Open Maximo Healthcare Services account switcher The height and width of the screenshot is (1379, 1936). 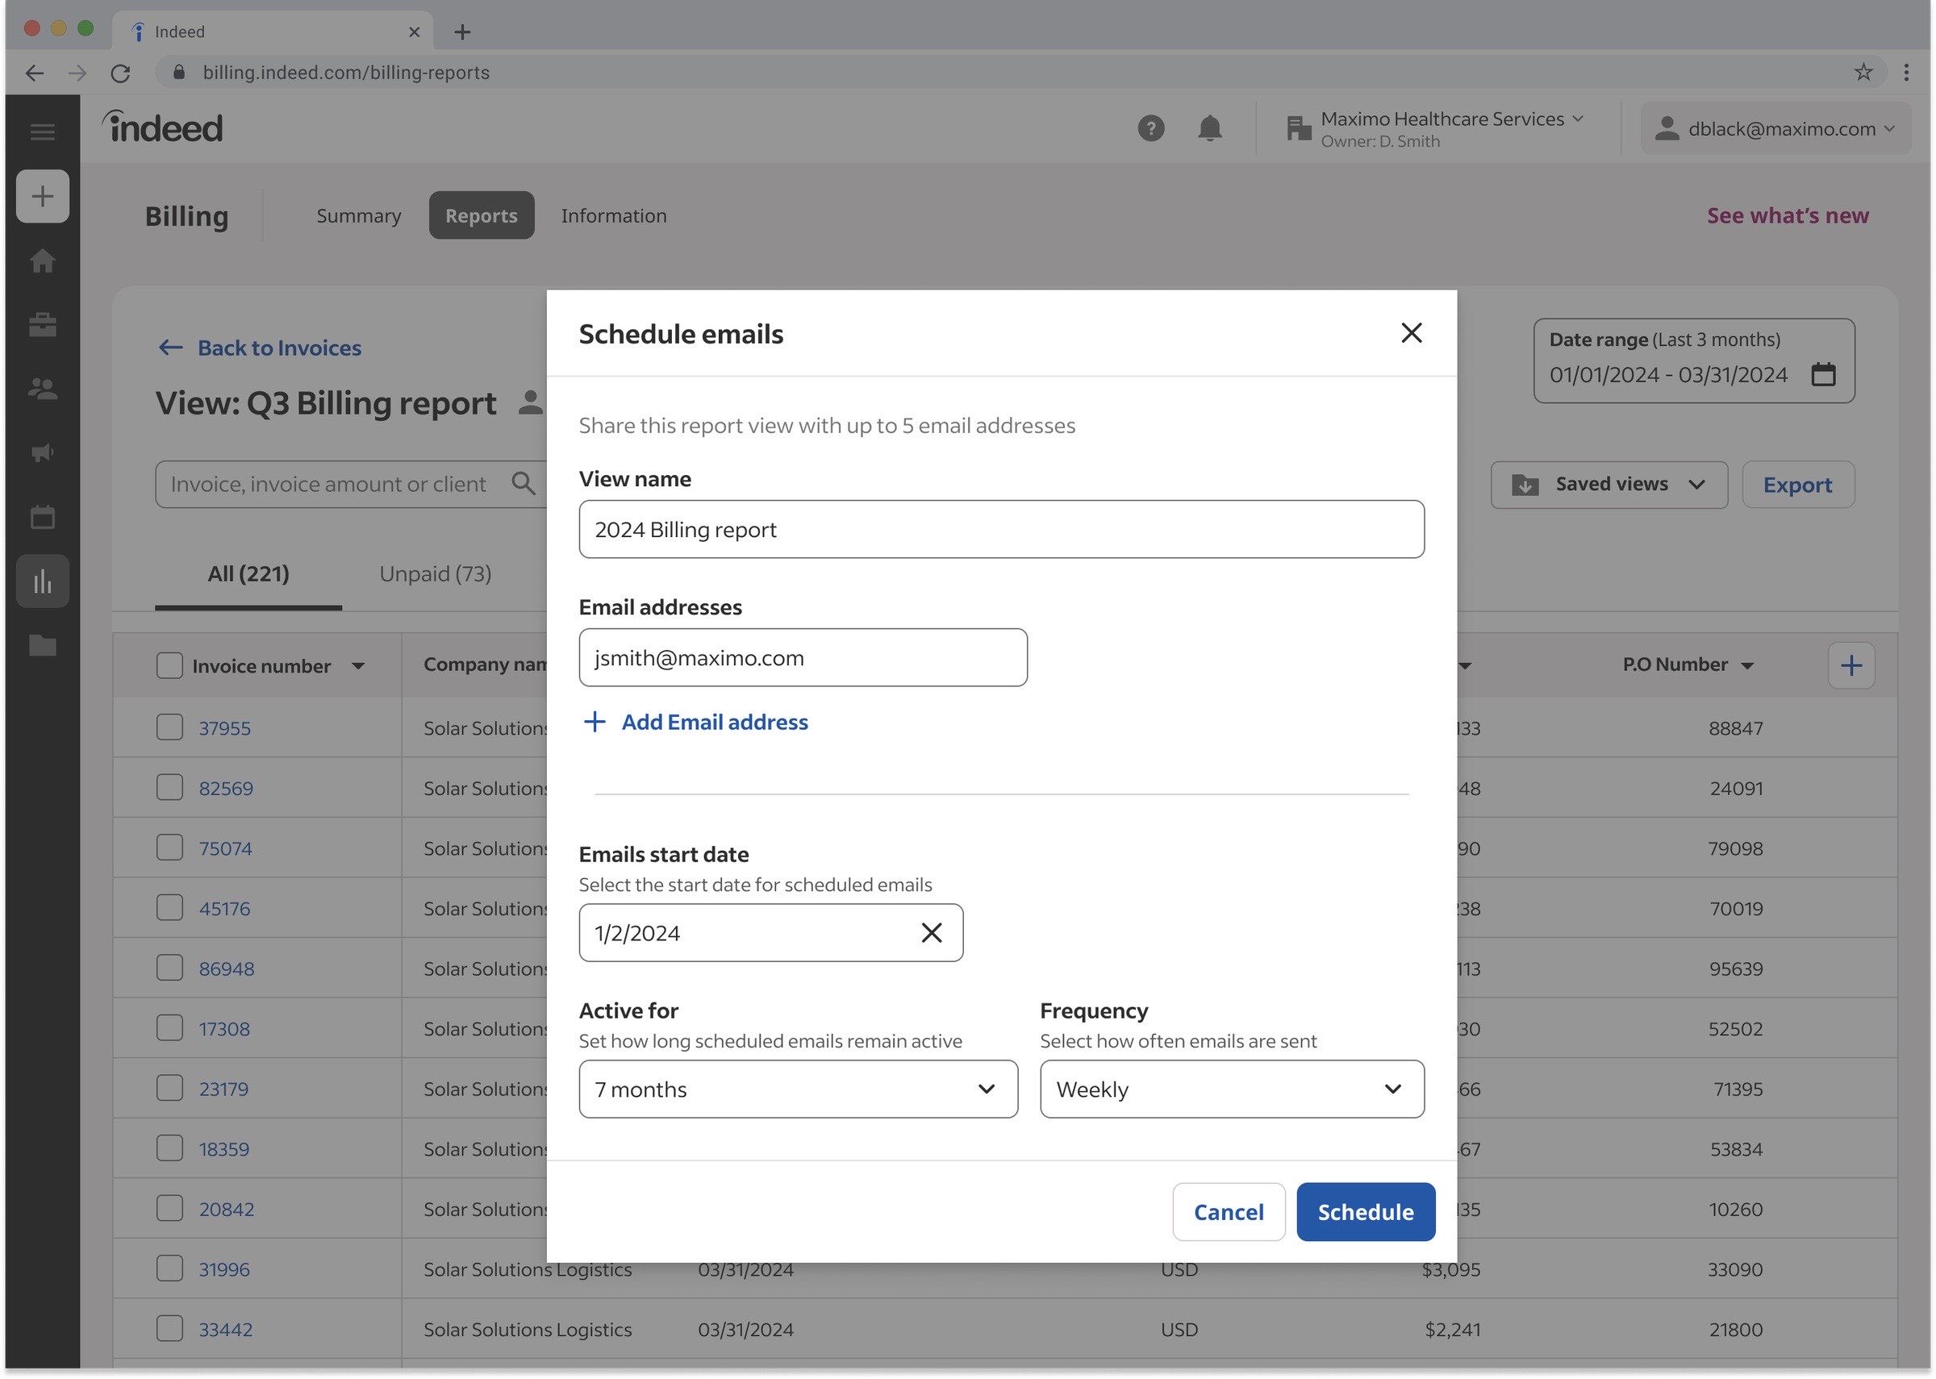point(1436,128)
